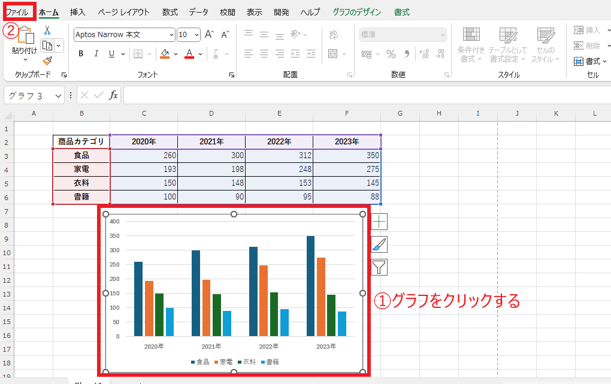Switch to the グラフのデザイン tab
The image size is (611, 384).
click(x=357, y=12)
